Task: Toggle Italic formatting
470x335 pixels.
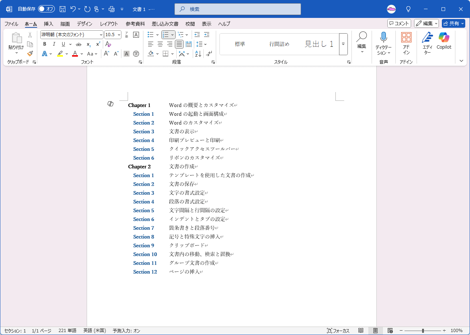Action: click(54, 44)
